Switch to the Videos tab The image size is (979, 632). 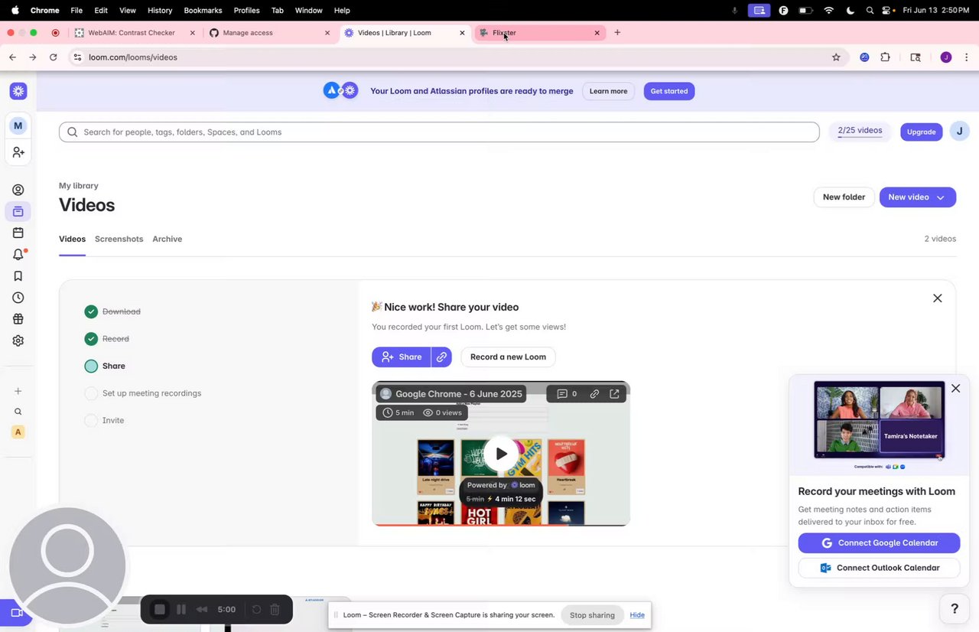pos(73,239)
